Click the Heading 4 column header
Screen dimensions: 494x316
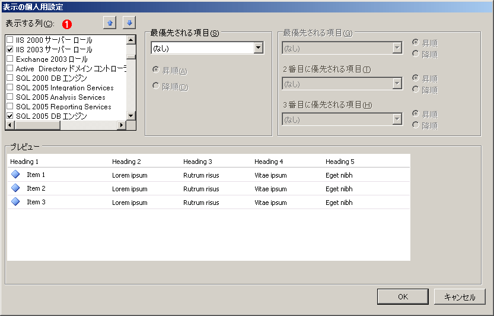click(x=269, y=162)
